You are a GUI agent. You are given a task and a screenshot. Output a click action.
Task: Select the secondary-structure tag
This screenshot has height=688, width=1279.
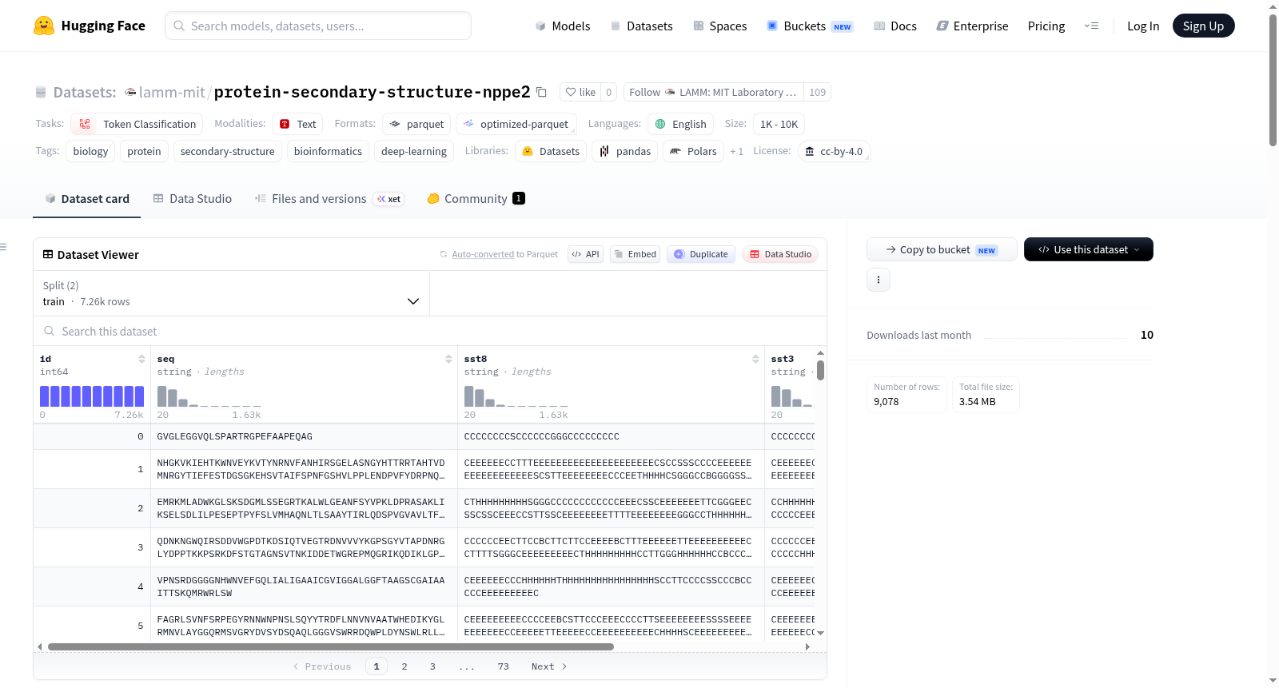coord(228,151)
